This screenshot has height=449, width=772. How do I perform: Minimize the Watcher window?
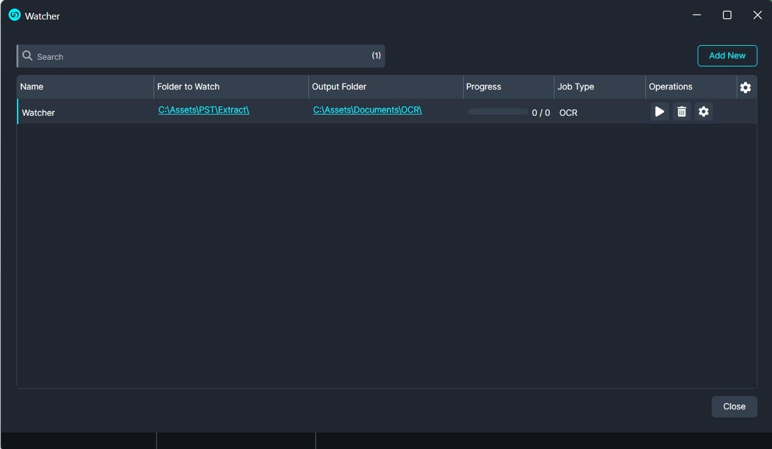696,15
